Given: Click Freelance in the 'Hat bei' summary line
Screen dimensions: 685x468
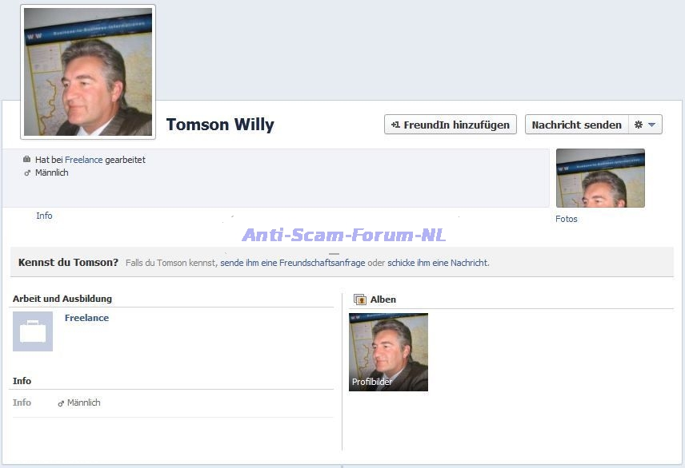Looking at the screenshot, I should tap(84, 160).
